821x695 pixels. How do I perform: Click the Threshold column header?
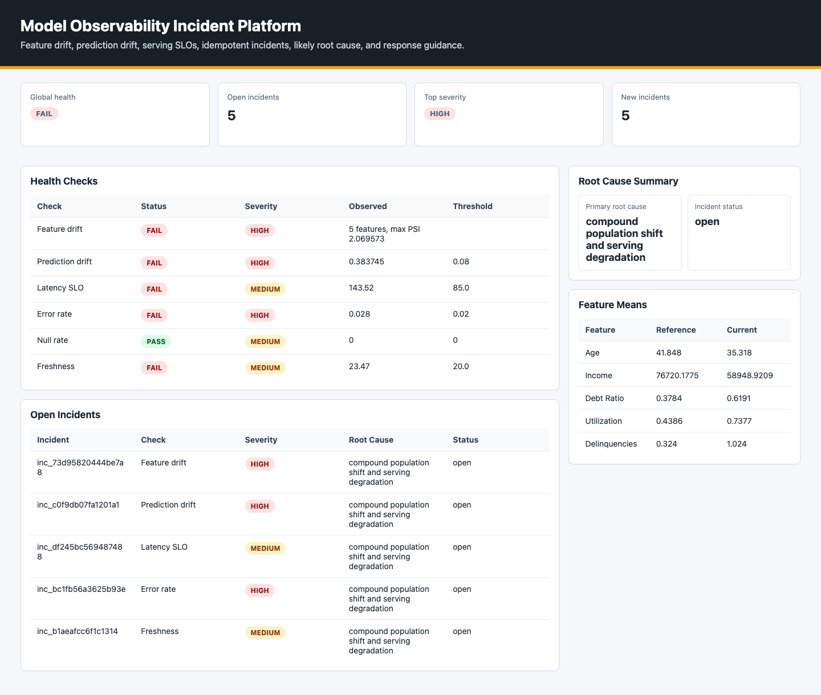click(473, 206)
